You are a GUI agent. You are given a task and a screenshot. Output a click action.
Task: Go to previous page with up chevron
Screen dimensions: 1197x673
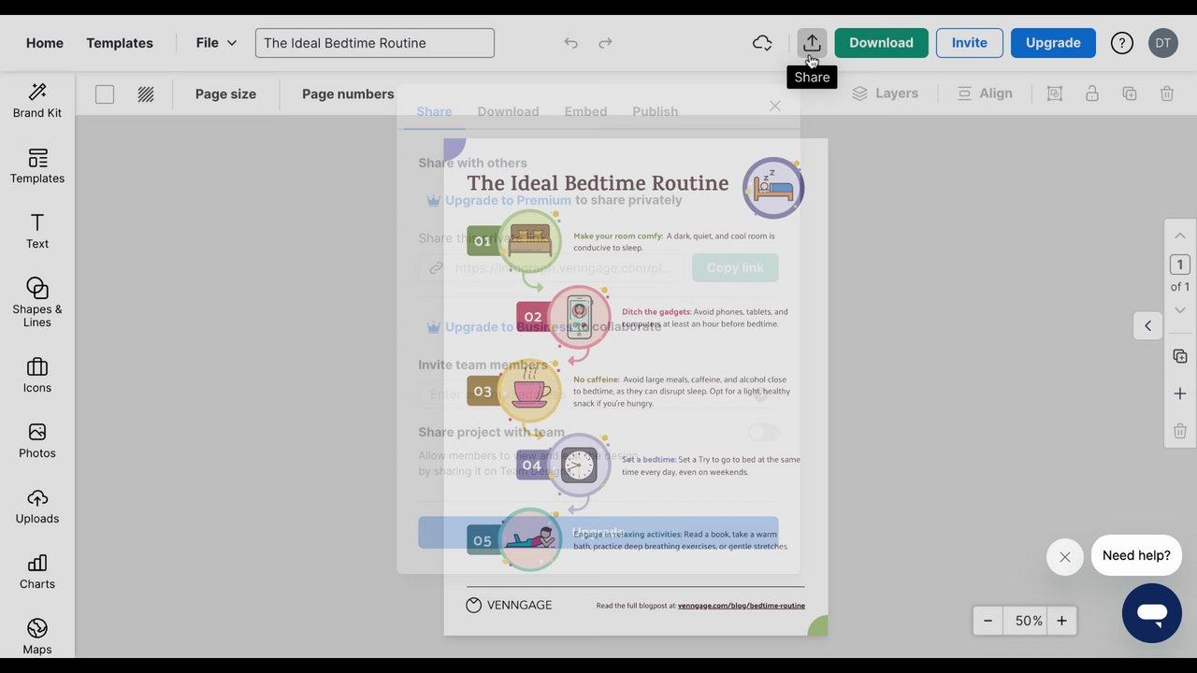(x=1180, y=236)
